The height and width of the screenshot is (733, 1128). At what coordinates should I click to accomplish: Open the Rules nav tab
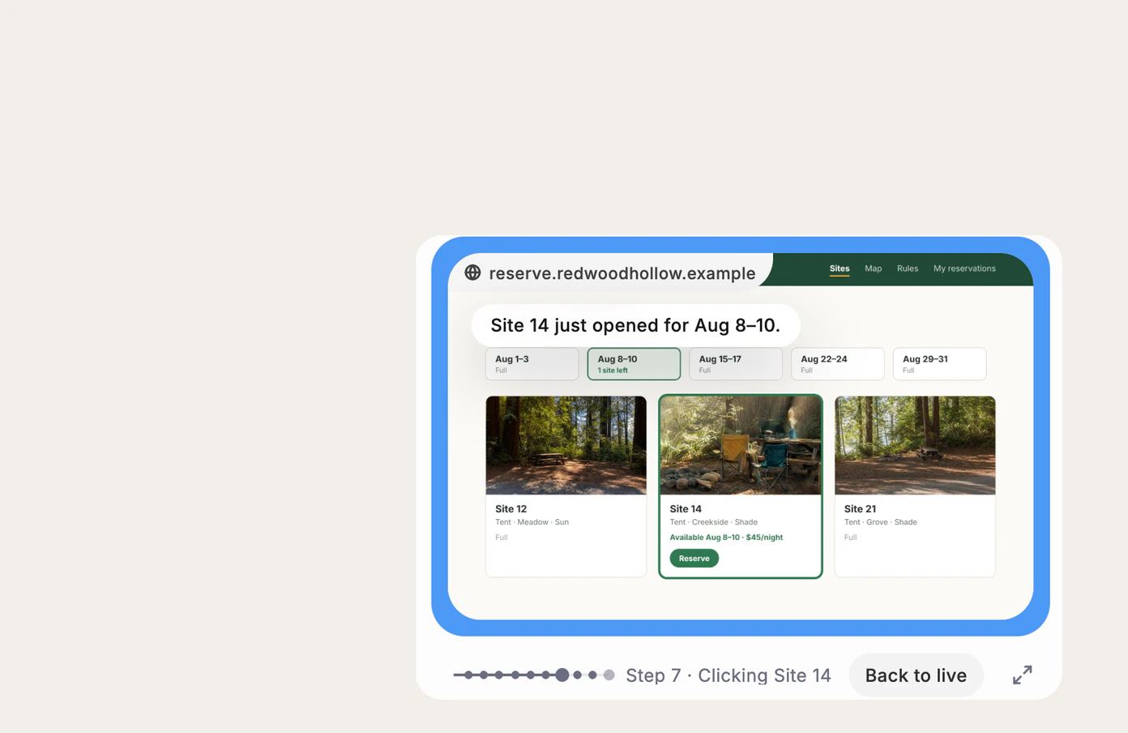coord(908,268)
